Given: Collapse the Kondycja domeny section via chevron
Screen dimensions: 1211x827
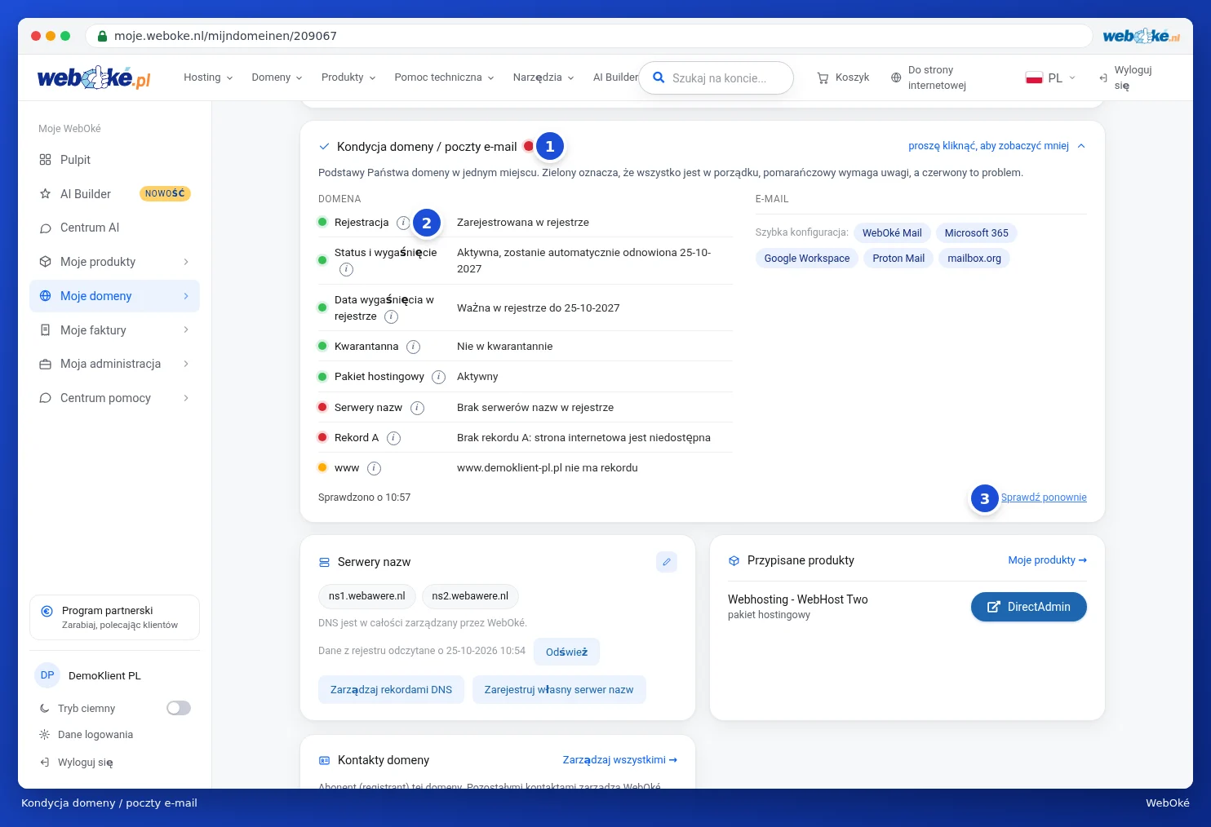Looking at the screenshot, I should [x=1081, y=146].
